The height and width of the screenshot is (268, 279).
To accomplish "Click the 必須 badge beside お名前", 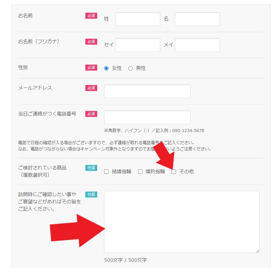I will (x=91, y=16).
